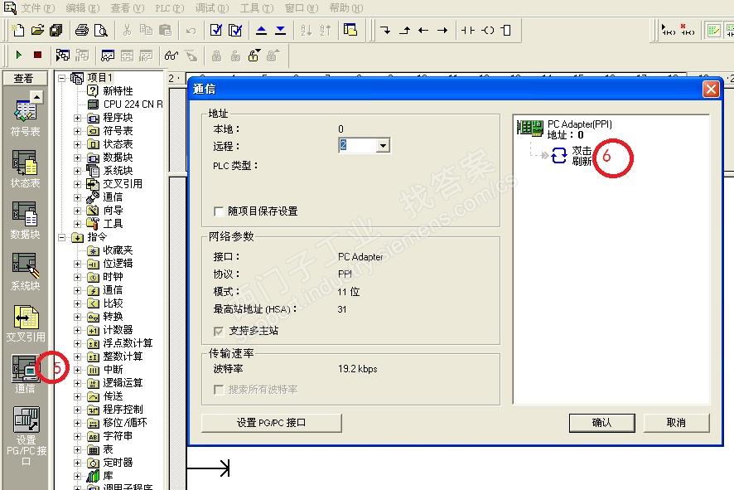The width and height of the screenshot is (734, 490).
Task: Click the Download to PLC arrow icon
Action: pos(280,31)
